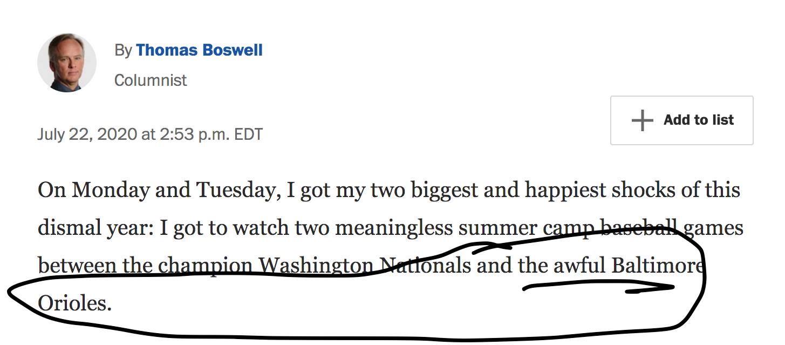Image resolution: width=785 pixels, height=345 pixels.
Task: Click the "EDT" timezone text
Action: [248, 134]
